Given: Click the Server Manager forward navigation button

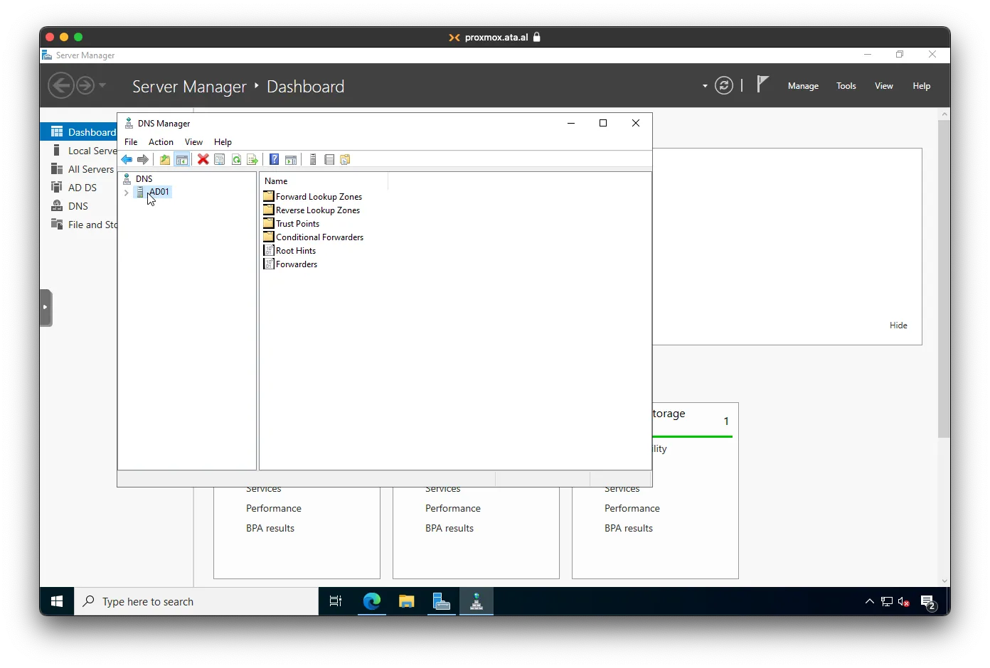Looking at the screenshot, I should pyautogui.click(x=85, y=86).
